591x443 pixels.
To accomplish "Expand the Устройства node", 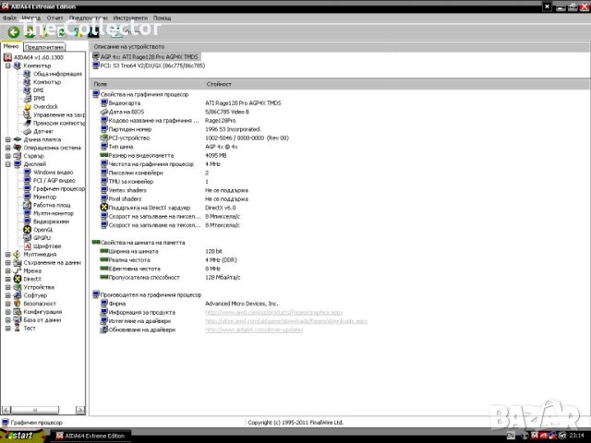I will (8, 287).
